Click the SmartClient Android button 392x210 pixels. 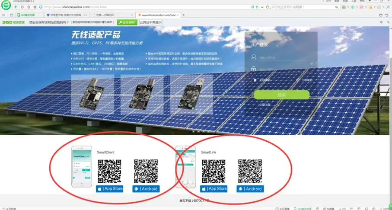coord(146,189)
